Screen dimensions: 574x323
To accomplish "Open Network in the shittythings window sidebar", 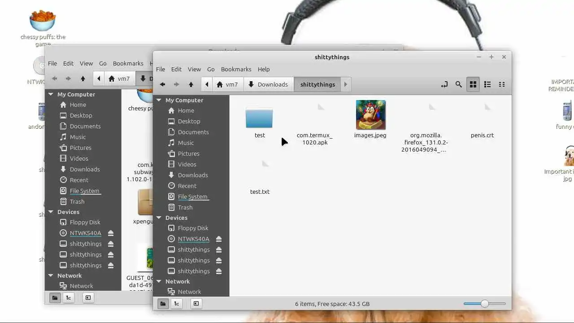I will pos(189,292).
